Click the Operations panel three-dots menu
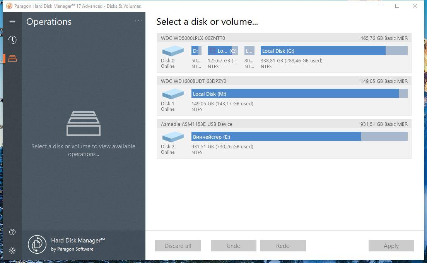 point(138,21)
